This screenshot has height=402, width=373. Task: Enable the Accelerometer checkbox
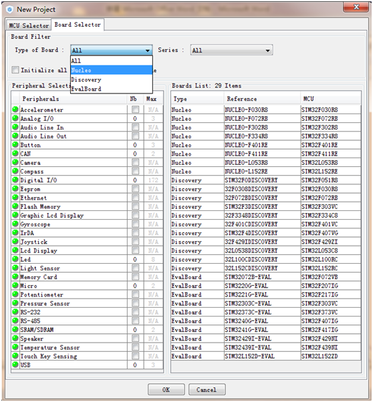point(135,110)
